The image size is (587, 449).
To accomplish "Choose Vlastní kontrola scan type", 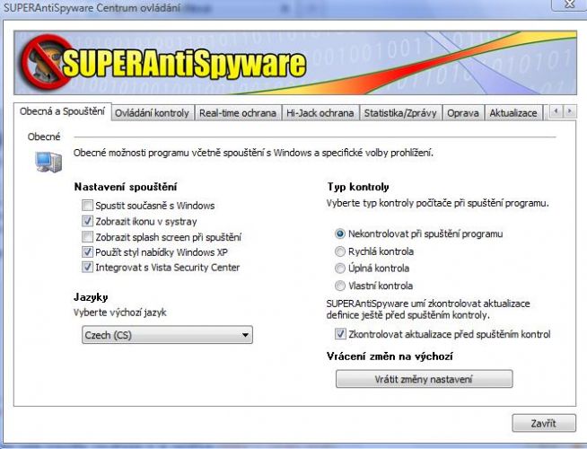I will pyautogui.click(x=340, y=286).
